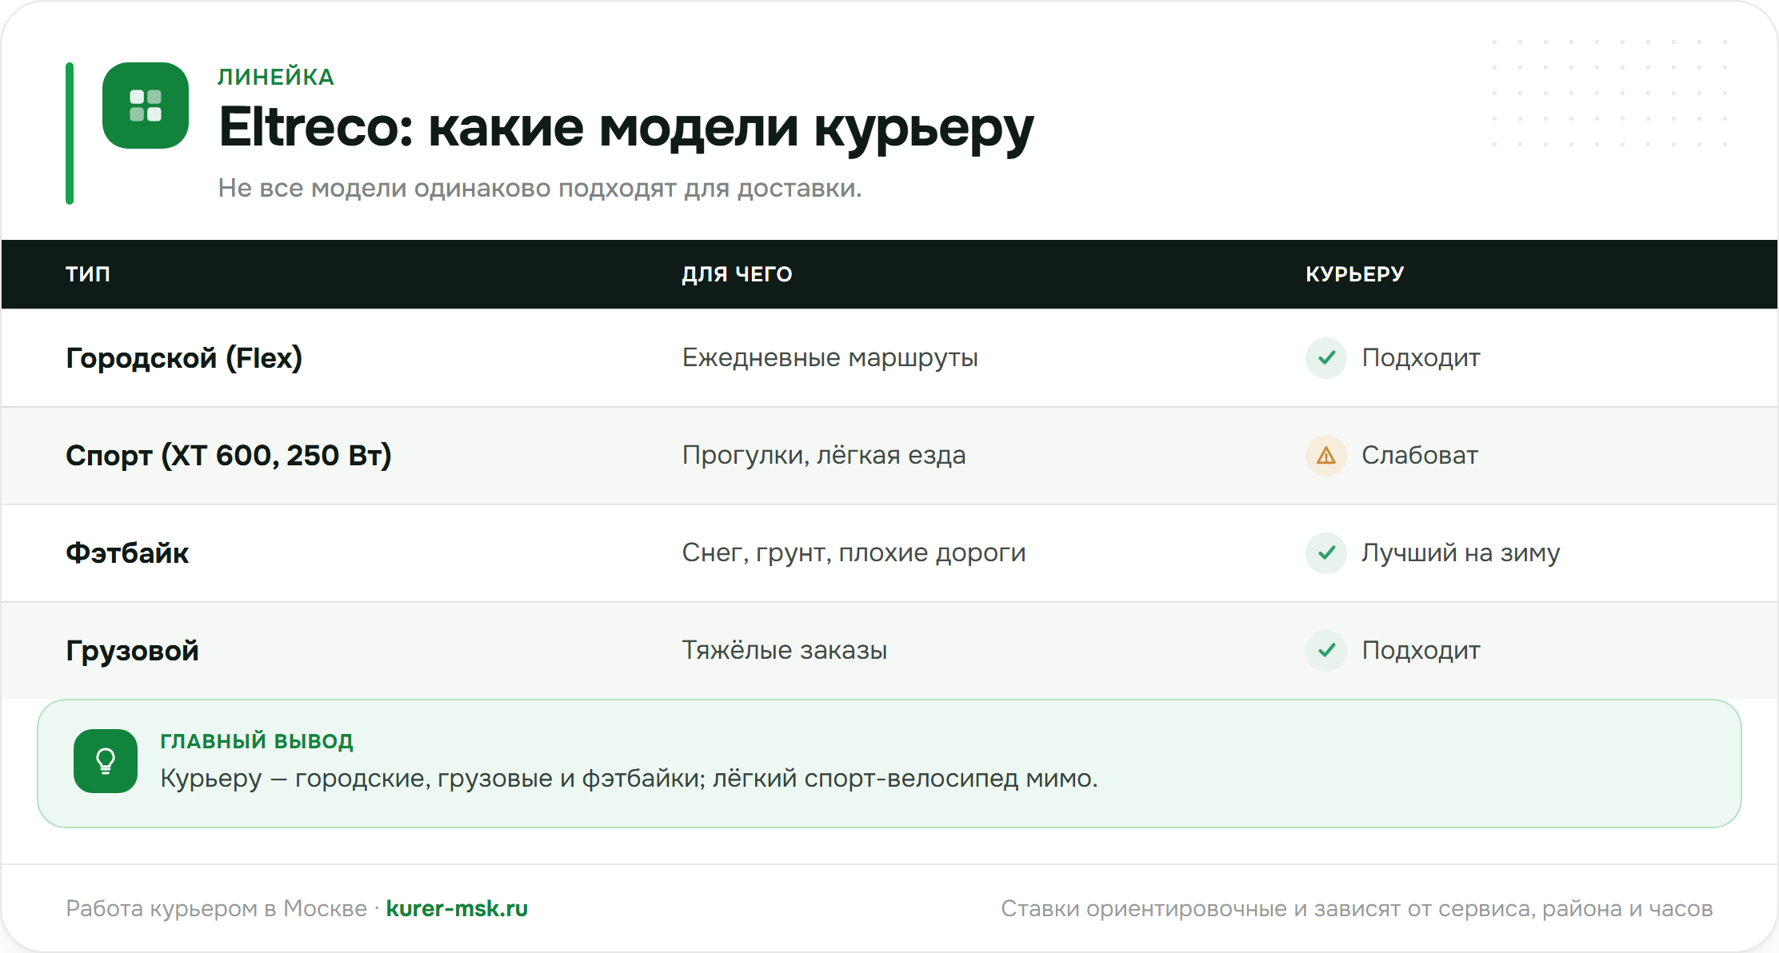Image resolution: width=1779 pixels, height=953 pixels.
Task: Click the lightbulb icon in Главный вывод
Action: (x=106, y=761)
